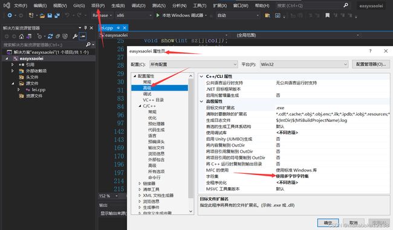Toggle the preview selected items icon
Viewport: 393px width, 230px height.
(x=82, y=37)
